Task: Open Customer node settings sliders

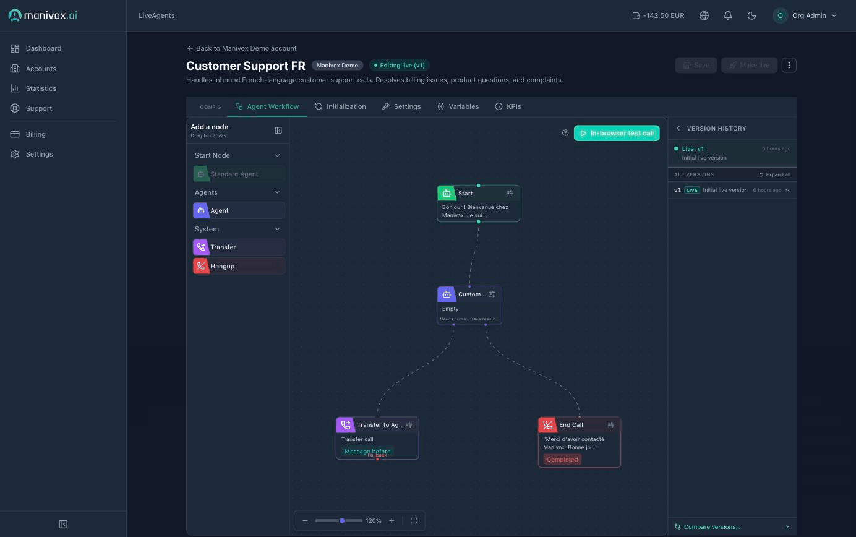Action: [492, 294]
